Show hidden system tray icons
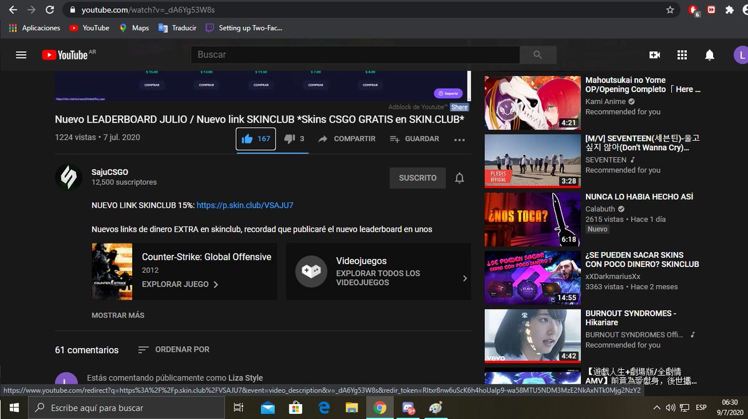Screen dimensions: 748x419 [656, 408]
